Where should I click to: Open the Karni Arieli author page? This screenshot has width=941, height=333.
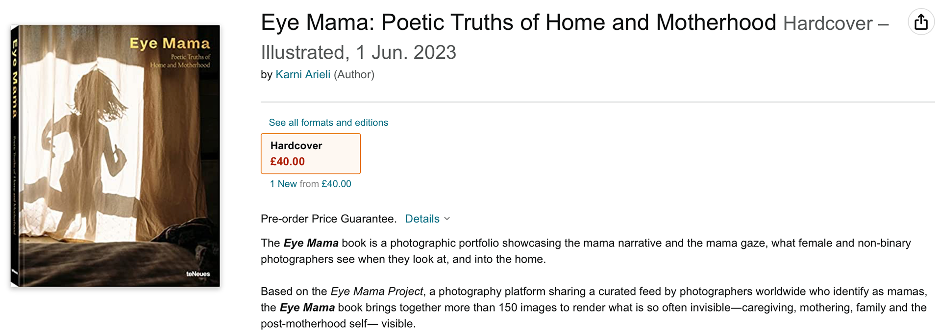click(303, 74)
